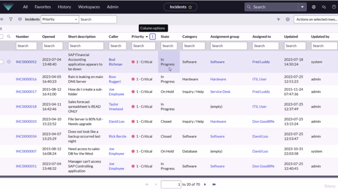Show the activity stream speech icon

(20, 19)
